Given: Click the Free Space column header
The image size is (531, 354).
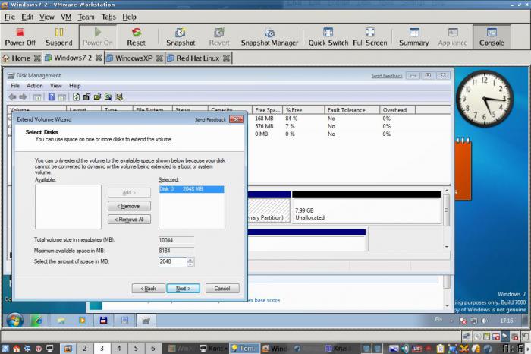Looking at the screenshot, I should (x=267, y=110).
